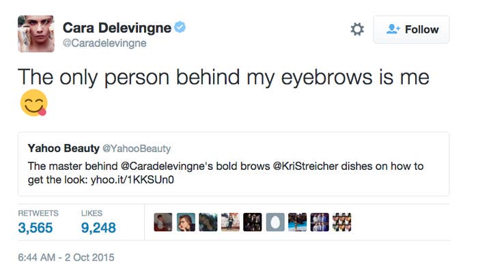Image resolution: width=478 pixels, height=264 pixels.
Task: Open Cara Delevingne's profile picture
Action: [36, 34]
